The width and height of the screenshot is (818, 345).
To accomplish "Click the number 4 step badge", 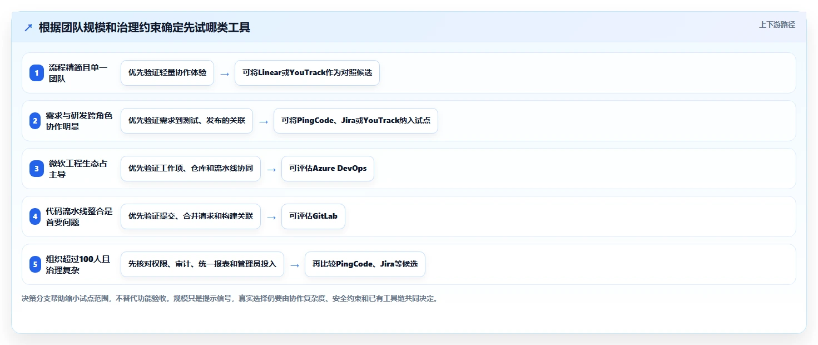I will (36, 216).
